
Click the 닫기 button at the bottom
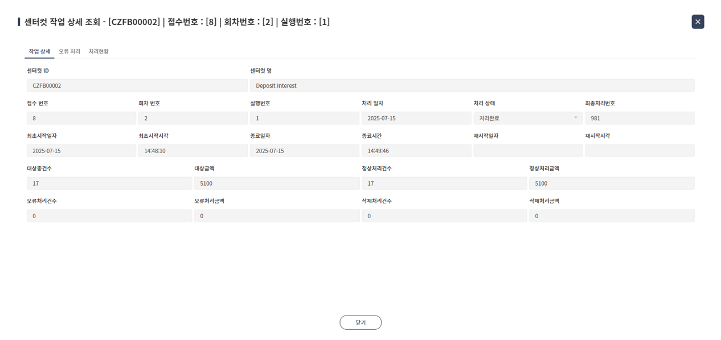click(360, 322)
